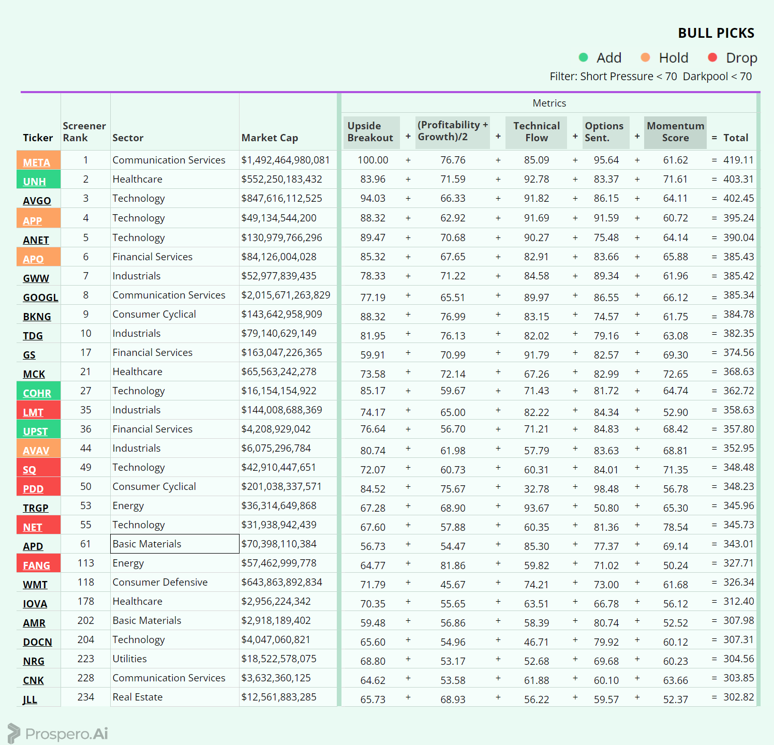Open the JLL ticker link
The image size is (774, 745).
(29, 699)
